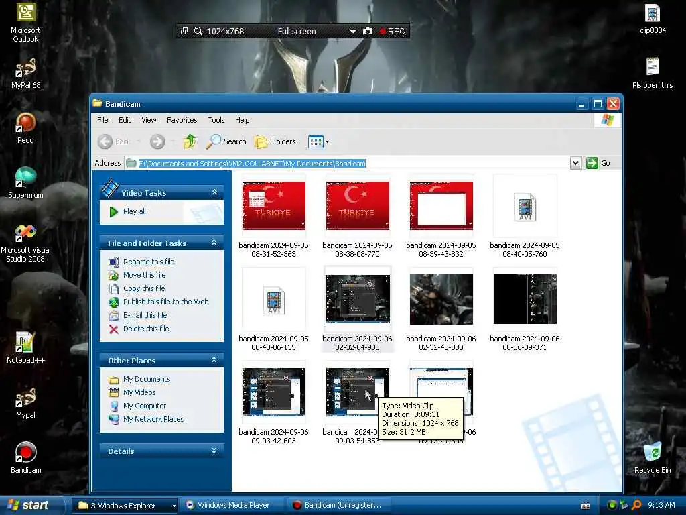Toggle the Folders pane button
This screenshot has height=515, width=686.
click(x=275, y=141)
